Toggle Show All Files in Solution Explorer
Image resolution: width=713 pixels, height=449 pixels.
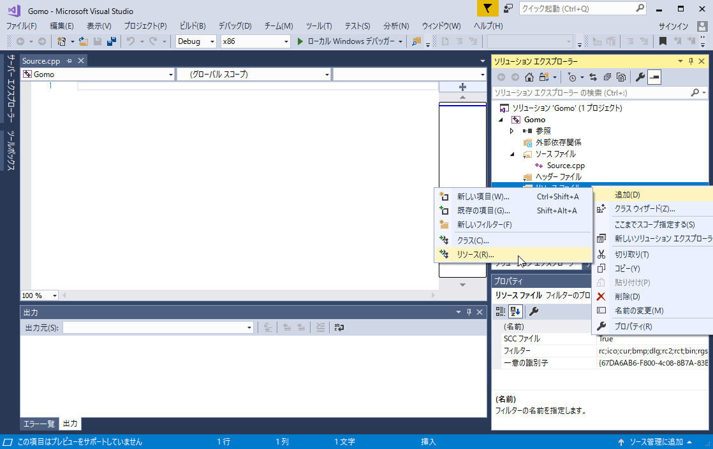pyautogui.click(x=621, y=77)
